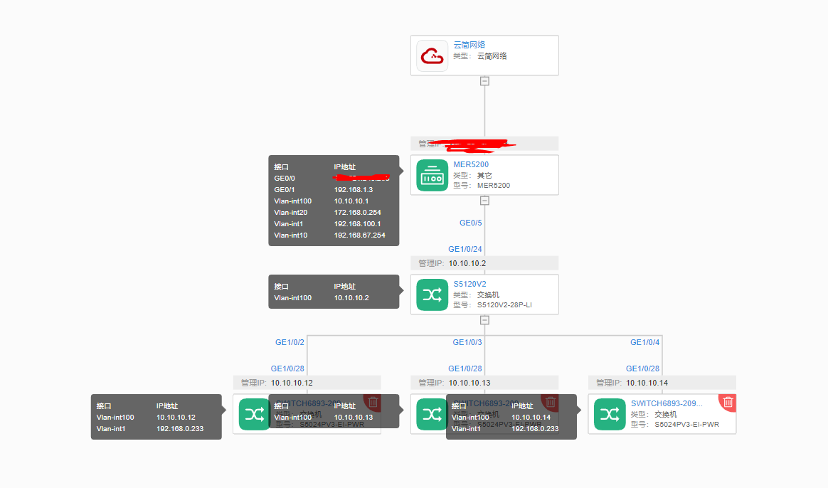Open the S5120V2 device name link

click(x=470, y=284)
